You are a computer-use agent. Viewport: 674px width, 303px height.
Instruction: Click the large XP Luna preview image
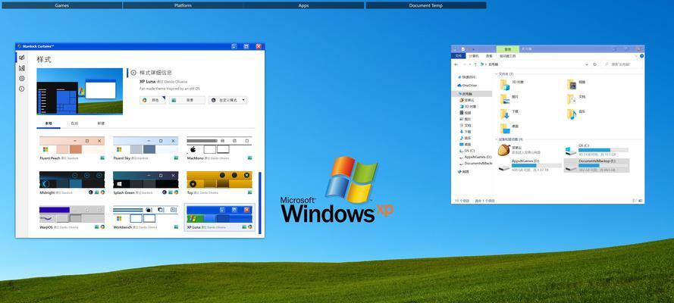[80, 92]
